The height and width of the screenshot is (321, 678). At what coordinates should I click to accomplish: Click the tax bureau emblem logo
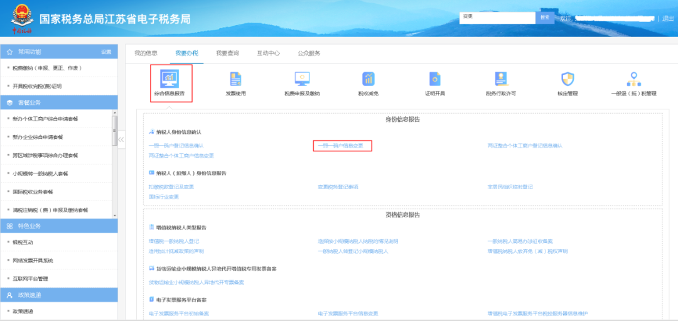21,18
